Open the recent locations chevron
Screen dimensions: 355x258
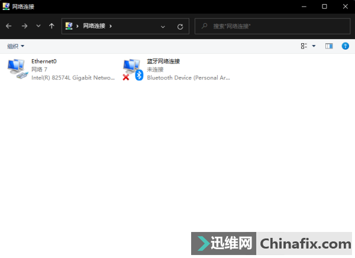(x=38, y=26)
